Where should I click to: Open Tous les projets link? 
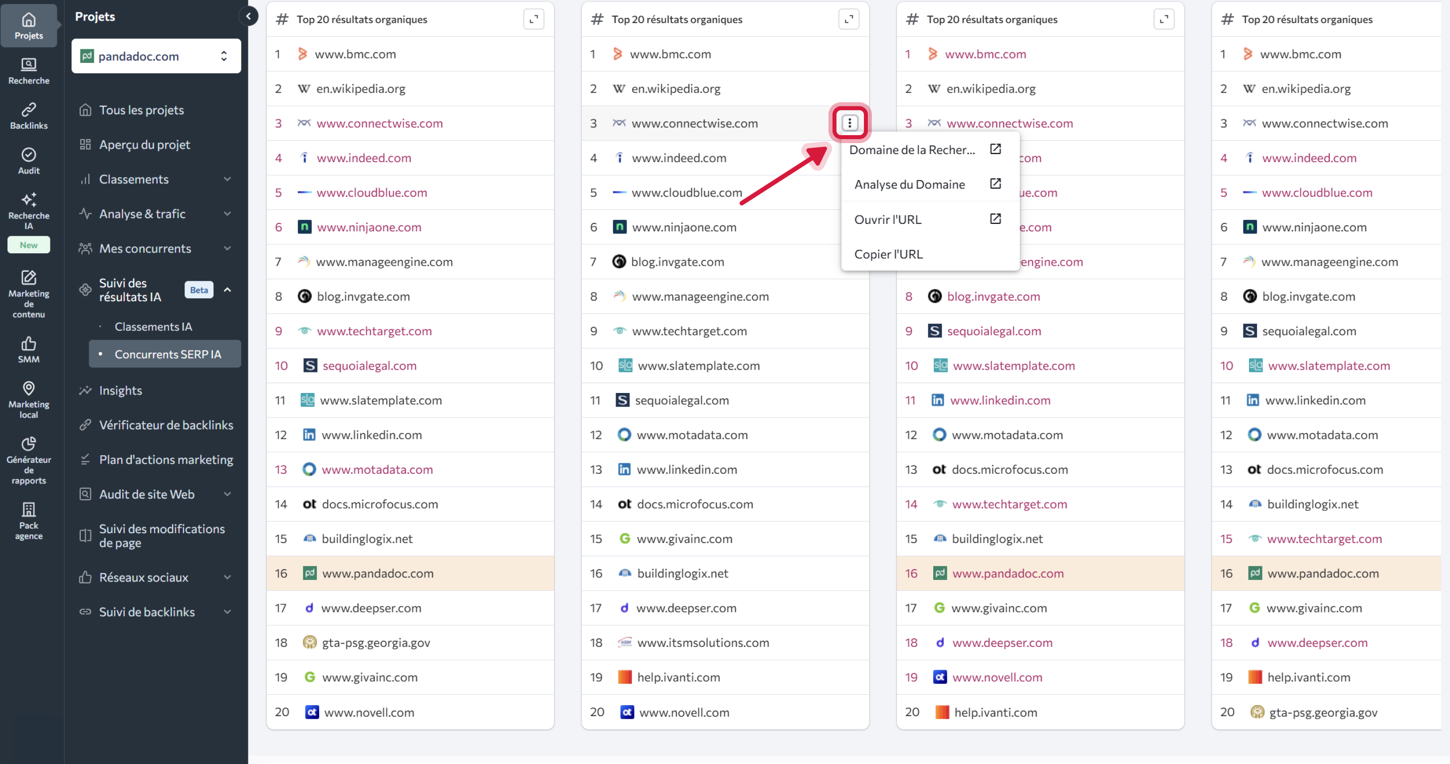(x=141, y=110)
